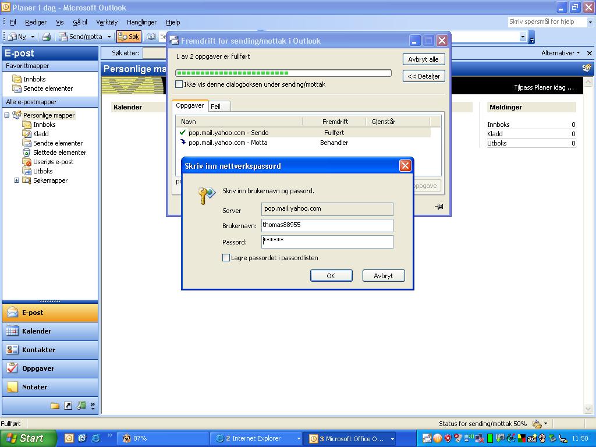This screenshot has height=447, width=596.
Task: Open the help question box dropdown arrow
Action: [590, 22]
